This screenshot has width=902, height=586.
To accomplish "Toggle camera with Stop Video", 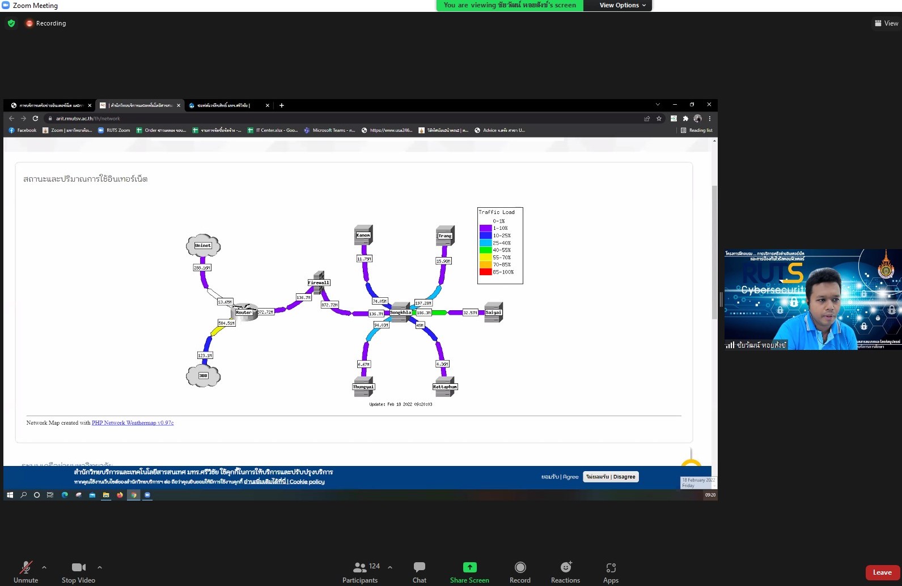I will pyautogui.click(x=78, y=572).
